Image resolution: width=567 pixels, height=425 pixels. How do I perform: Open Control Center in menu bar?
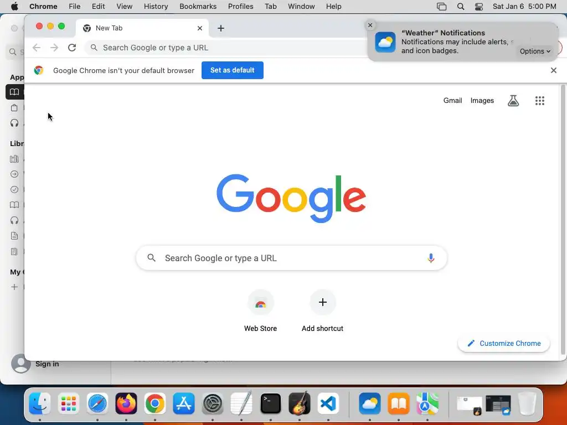479,7
